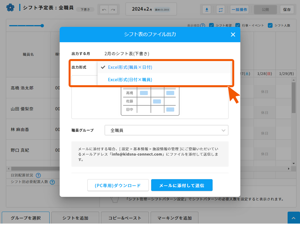Screen dimensions: 300x225
Task: Click help icon beside 日別配置状況
Action: [38, 175]
